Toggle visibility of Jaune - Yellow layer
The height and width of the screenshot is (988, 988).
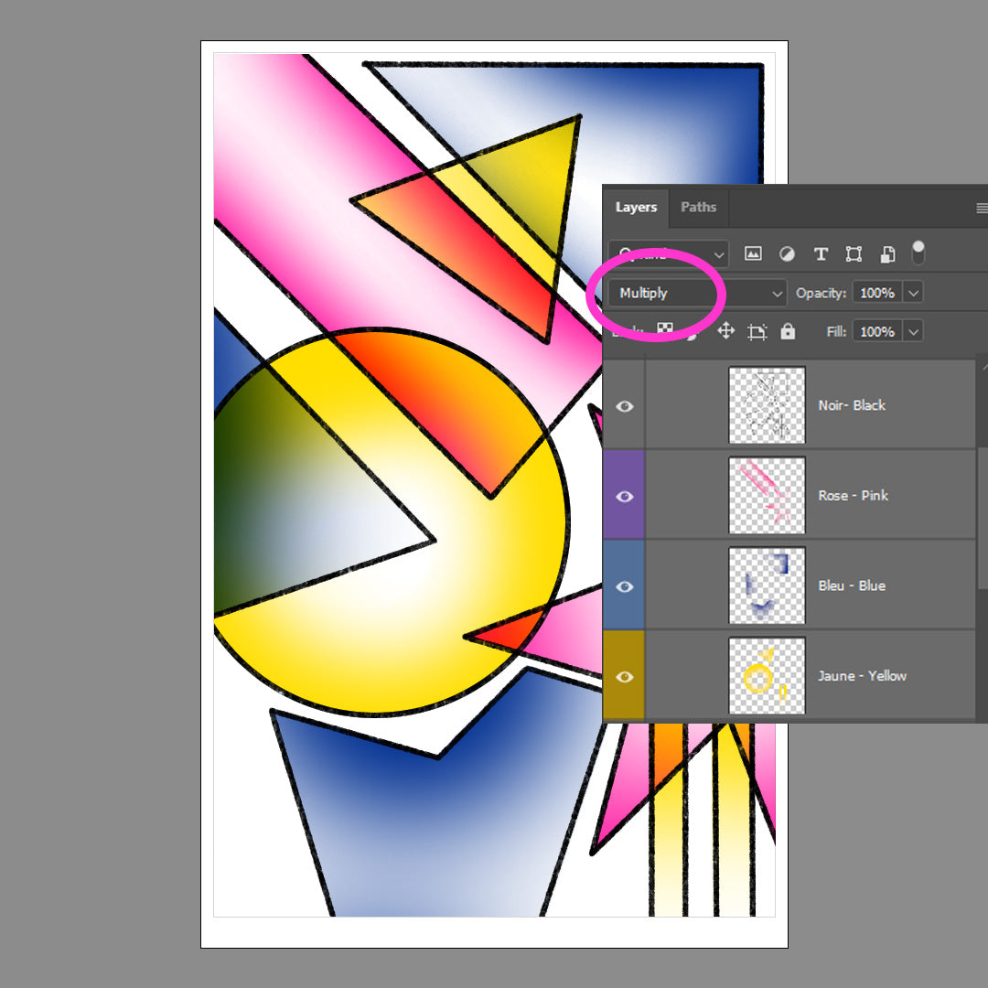(625, 677)
